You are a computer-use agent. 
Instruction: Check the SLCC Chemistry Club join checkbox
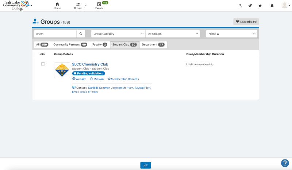point(43,64)
